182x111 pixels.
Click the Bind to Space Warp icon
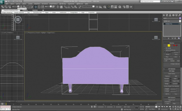(x=10, y=7)
